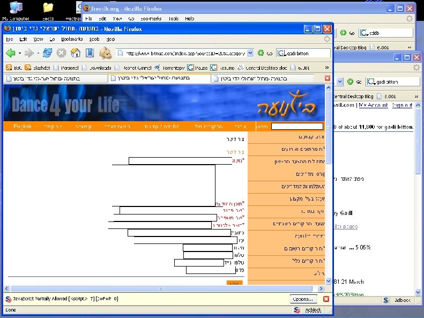Open the Torrentspy bookmark
The width and height of the screenshot is (424, 318).
coord(169,68)
